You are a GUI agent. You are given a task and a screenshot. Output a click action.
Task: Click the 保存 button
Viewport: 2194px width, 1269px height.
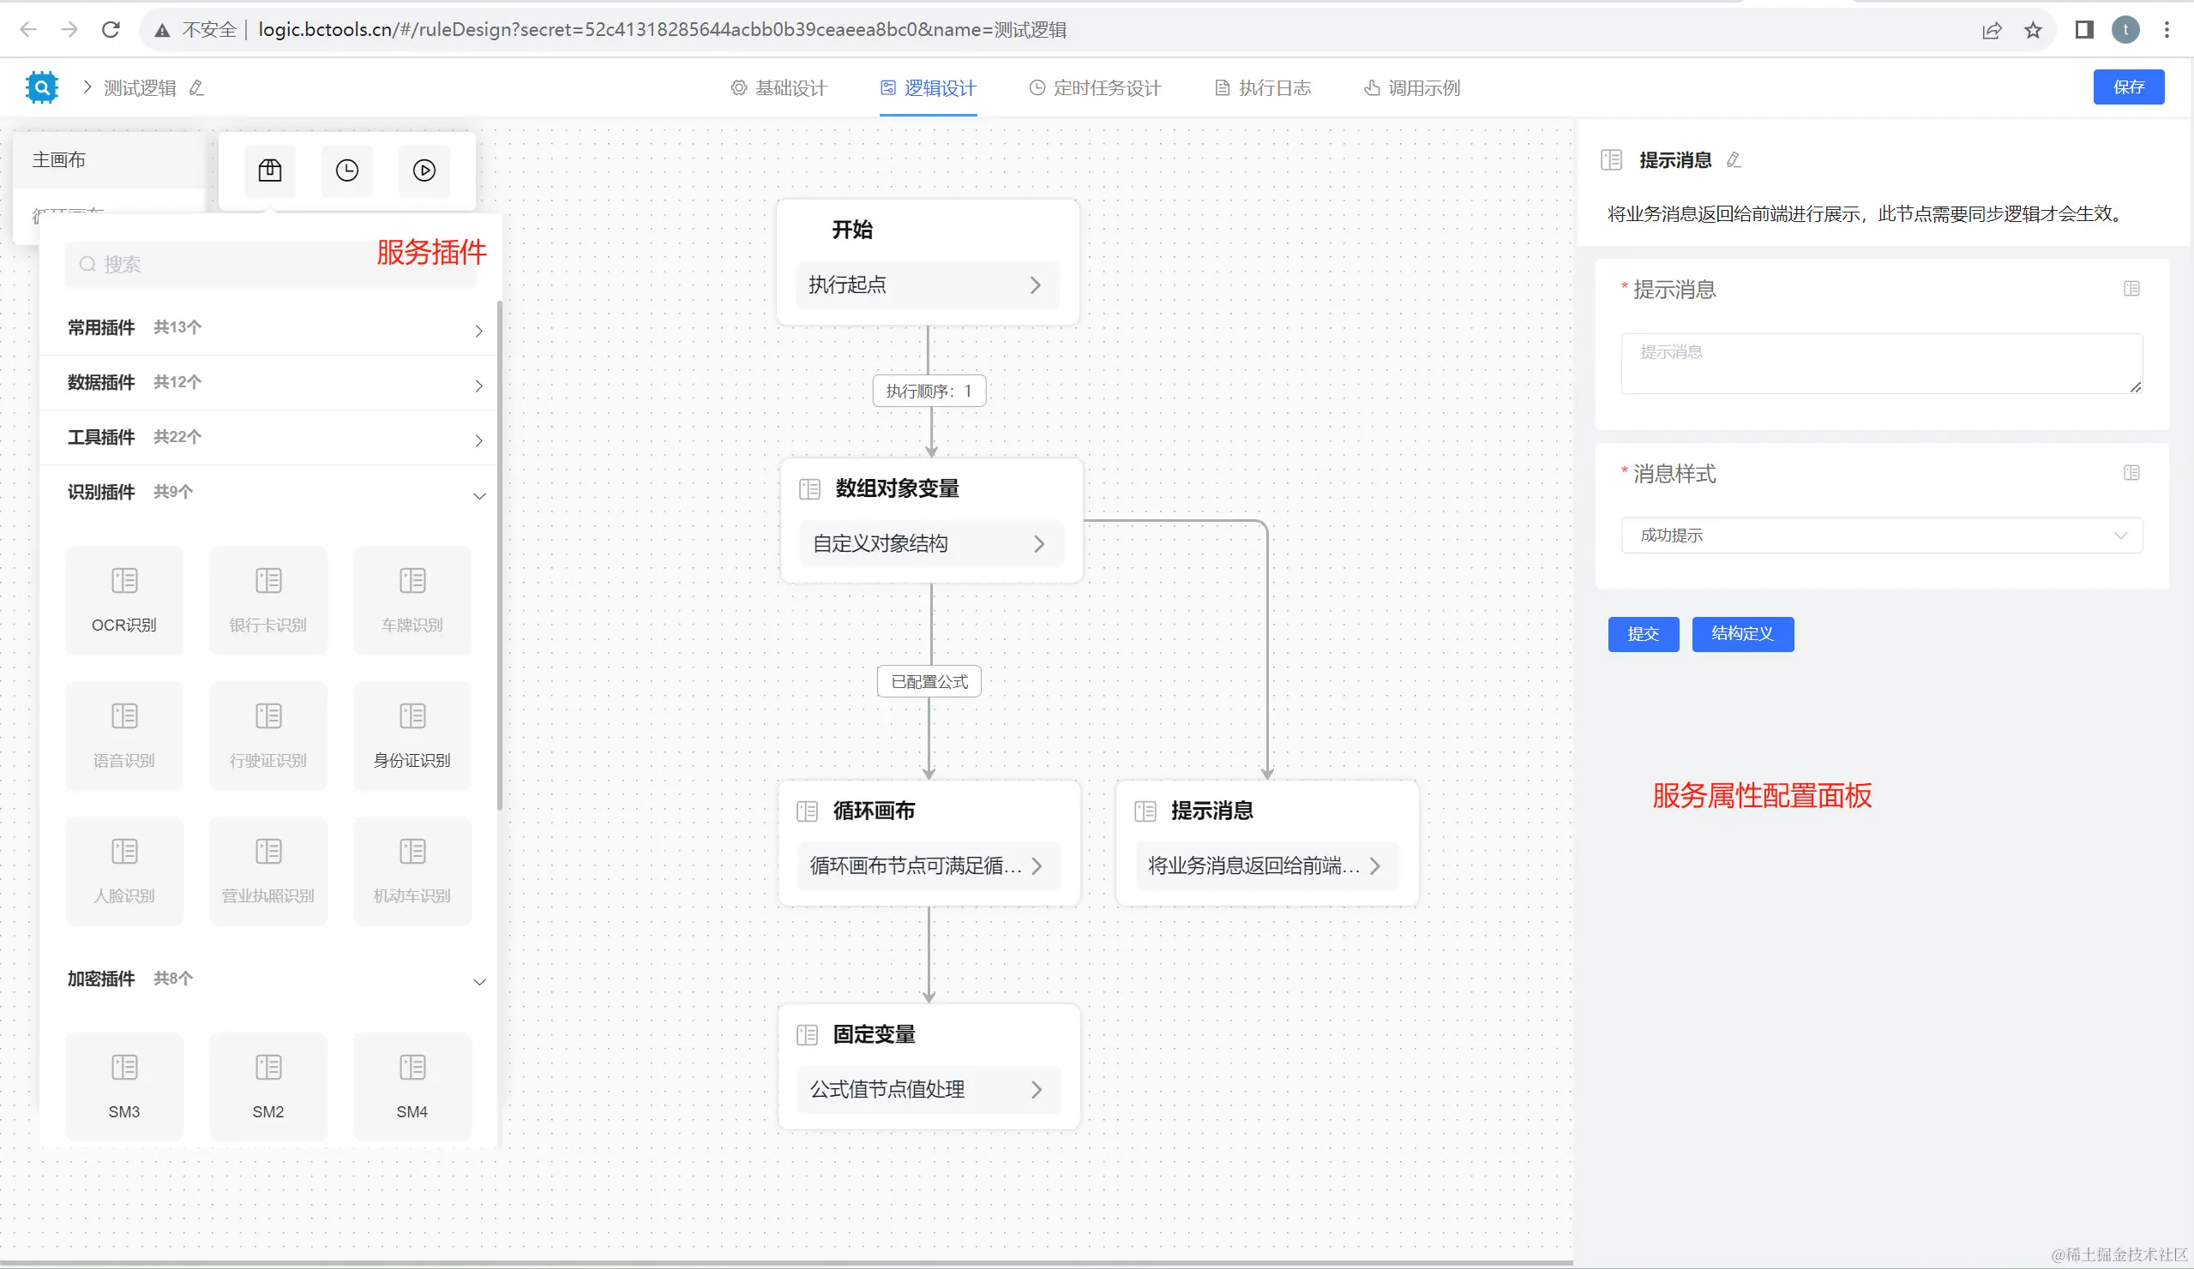2128,87
